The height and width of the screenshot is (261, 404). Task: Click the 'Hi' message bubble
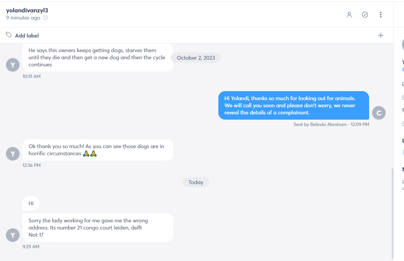[31, 203]
